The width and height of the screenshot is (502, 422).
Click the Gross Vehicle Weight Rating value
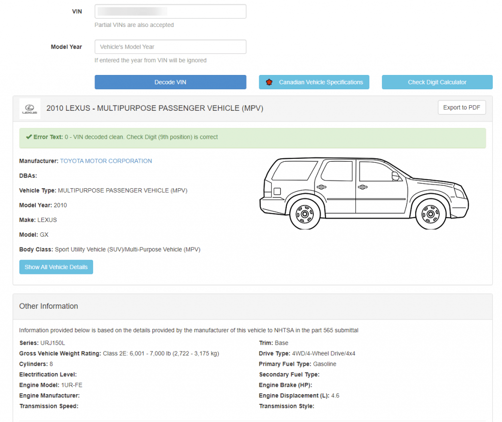coord(161,353)
